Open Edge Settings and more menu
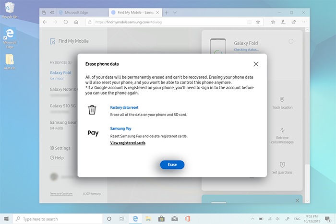Viewport: 336px width, 224px height. pyautogui.click(x=304, y=22)
